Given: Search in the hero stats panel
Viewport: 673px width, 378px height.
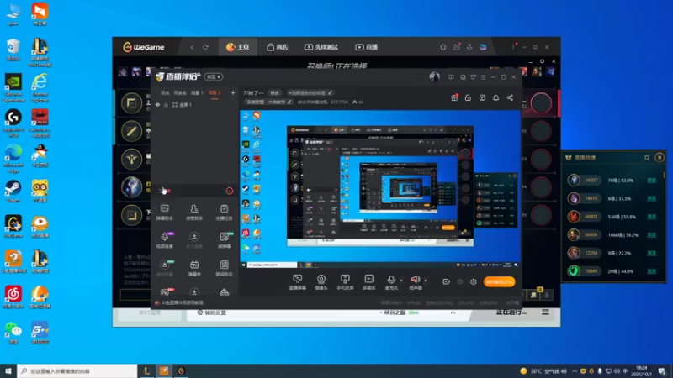Looking at the screenshot, I should pyautogui.click(x=646, y=158).
